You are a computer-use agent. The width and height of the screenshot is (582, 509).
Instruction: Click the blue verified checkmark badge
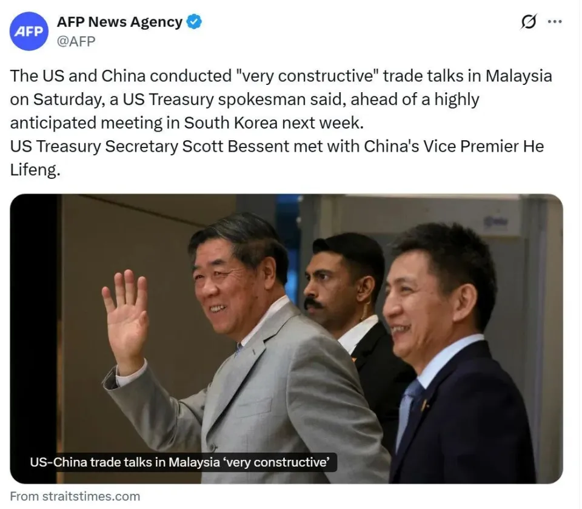tap(194, 22)
